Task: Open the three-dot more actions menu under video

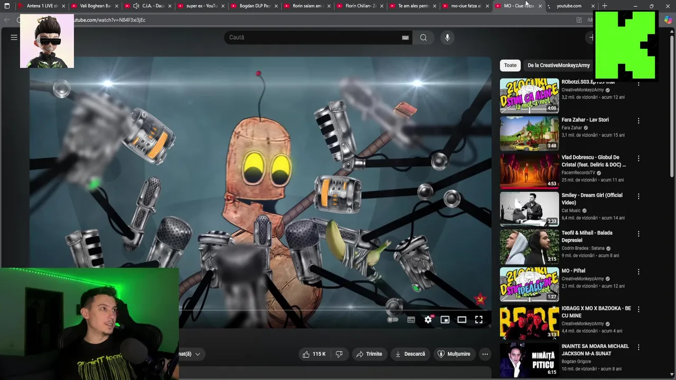Action: pyautogui.click(x=485, y=354)
